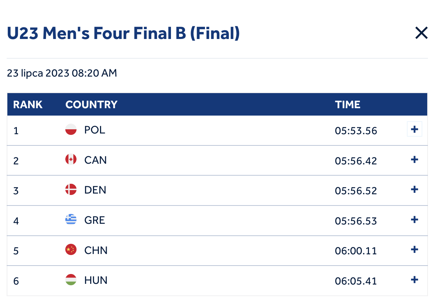This screenshot has width=436, height=300.
Task: Expand the HUN row plus icon
Action: pyautogui.click(x=415, y=280)
